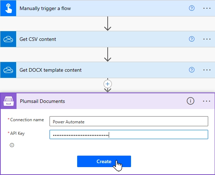Open the ellipsis menu for Plumsail Documents
Viewport: 215px width, 175px height.
[x=206, y=101]
